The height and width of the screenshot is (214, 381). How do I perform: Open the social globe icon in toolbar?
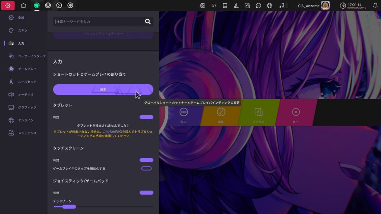pos(270,6)
